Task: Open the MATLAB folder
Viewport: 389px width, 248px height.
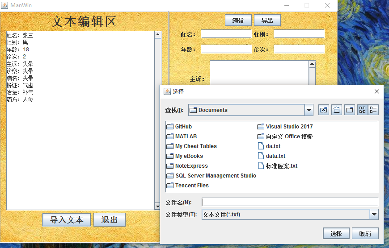Action: 182,136
